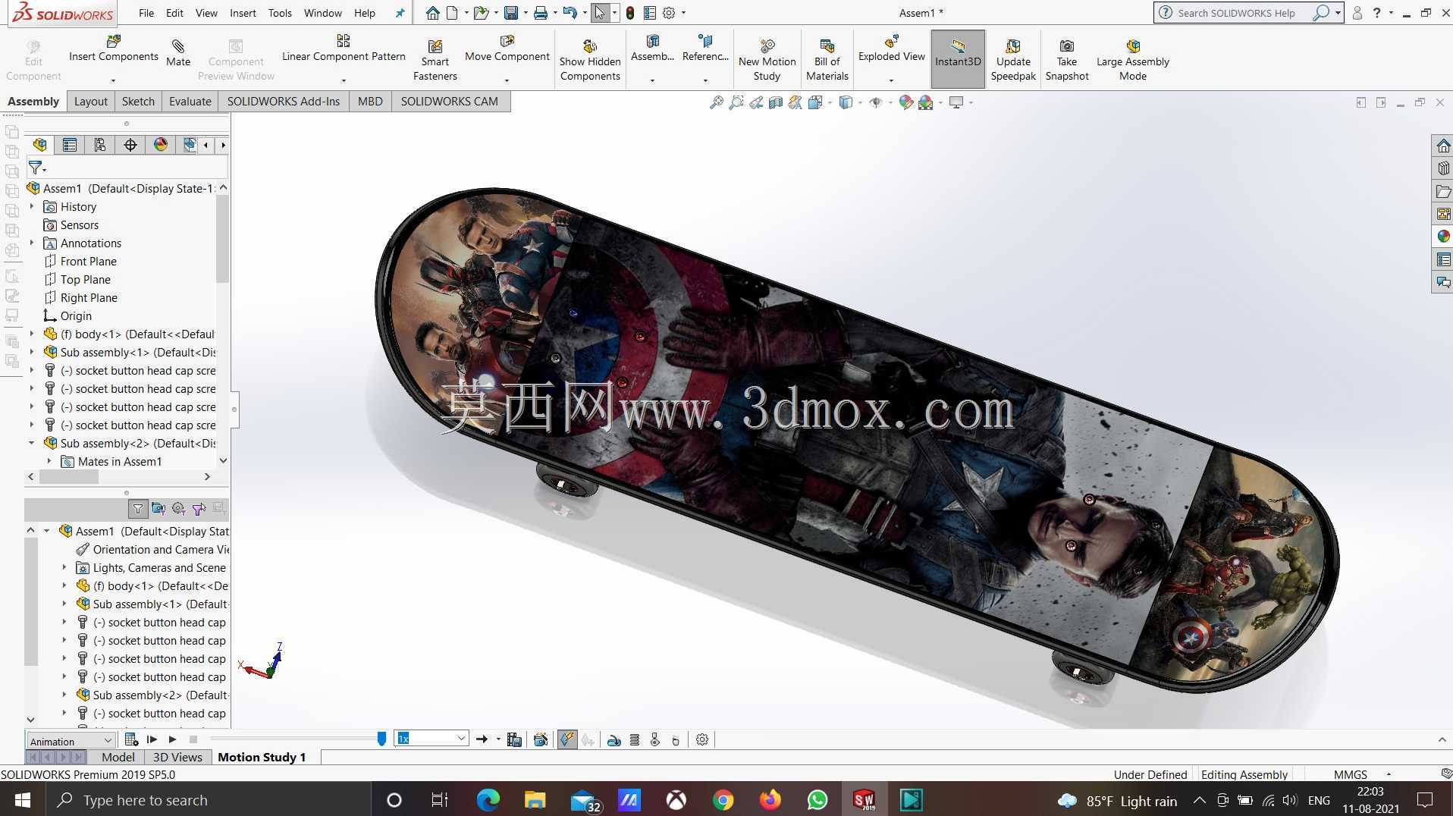Open the Insert menu
This screenshot has height=816, width=1453.
tap(243, 13)
